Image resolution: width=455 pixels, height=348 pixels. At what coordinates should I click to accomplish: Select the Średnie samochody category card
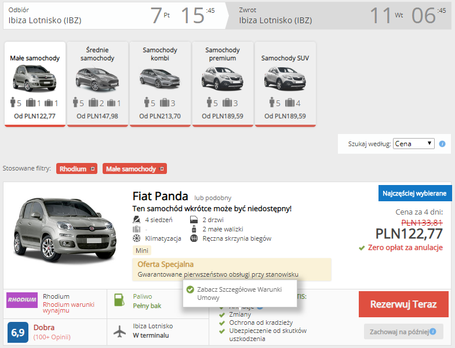pyautogui.click(x=97, y=84)
